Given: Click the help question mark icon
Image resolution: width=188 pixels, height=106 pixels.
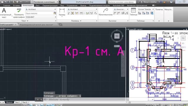Looking at the screenshot, I should (x=171, y=2).
